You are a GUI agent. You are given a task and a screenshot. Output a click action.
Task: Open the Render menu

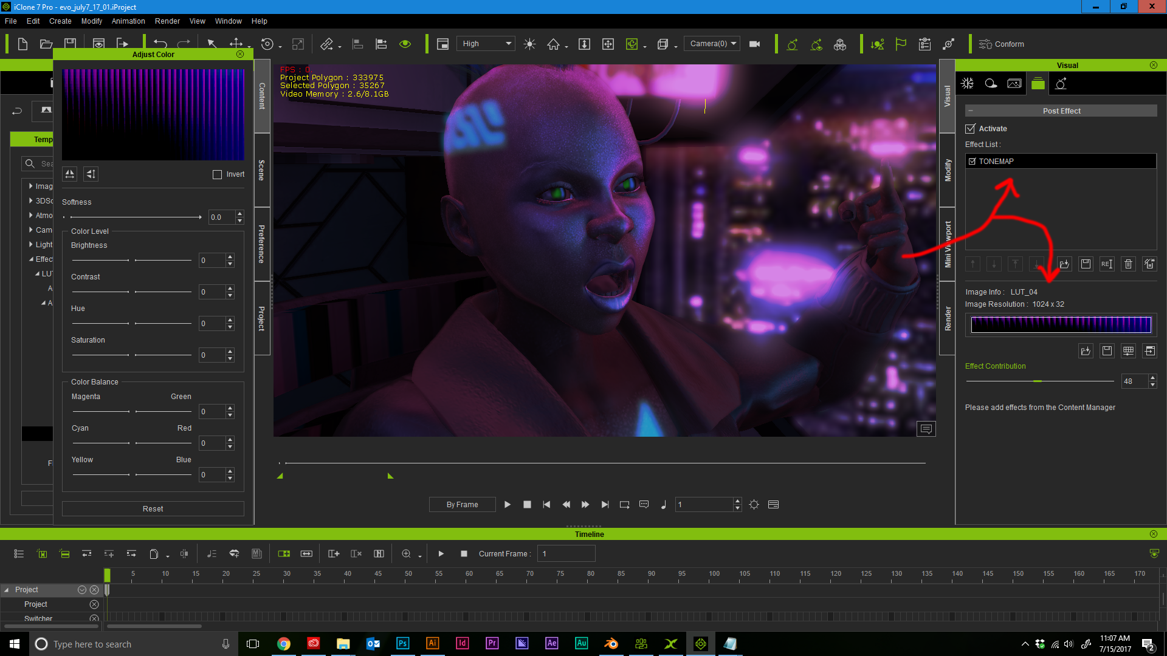tap(167, 21)
